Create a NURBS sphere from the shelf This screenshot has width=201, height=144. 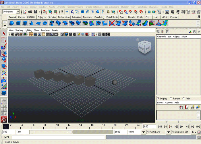pyautogui.click(x=11, y=23)
